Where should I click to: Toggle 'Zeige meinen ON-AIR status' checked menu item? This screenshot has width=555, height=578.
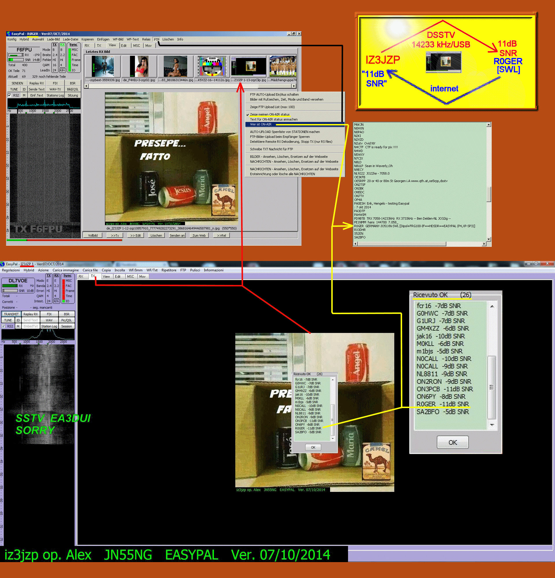269,114
